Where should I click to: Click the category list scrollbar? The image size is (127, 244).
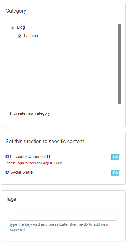tap(119, 64)
